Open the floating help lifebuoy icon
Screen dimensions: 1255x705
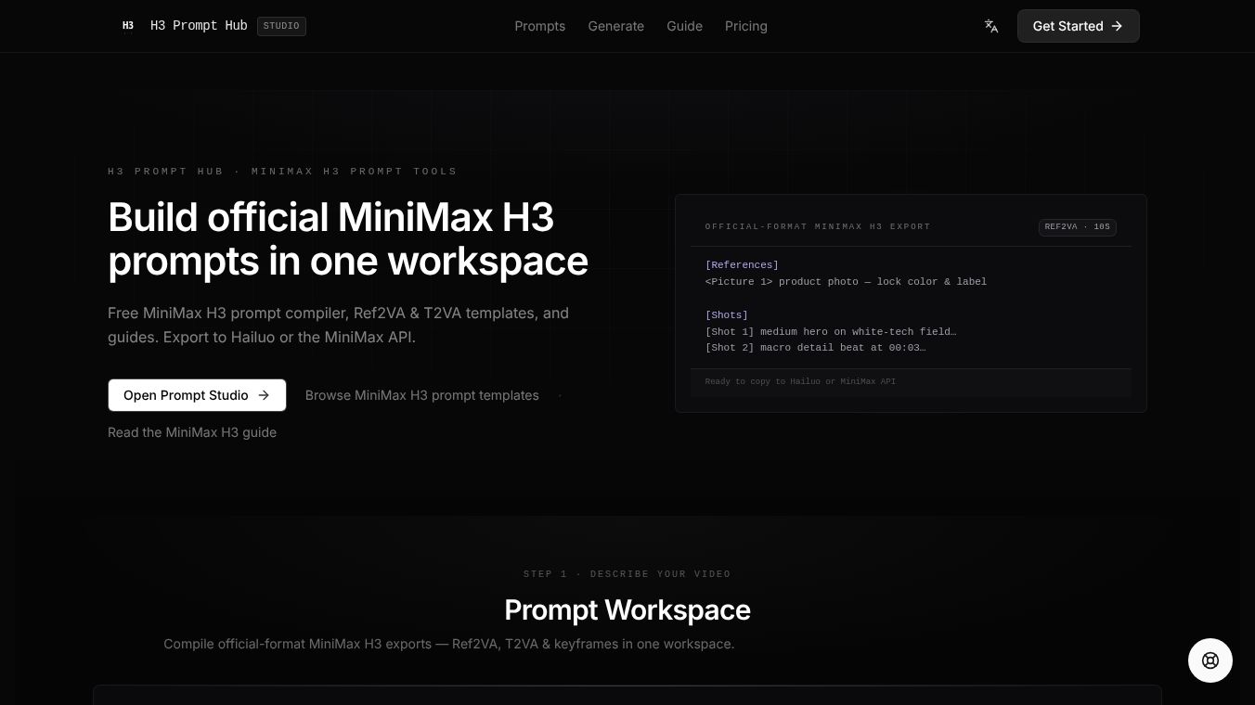pos(1210,660)
